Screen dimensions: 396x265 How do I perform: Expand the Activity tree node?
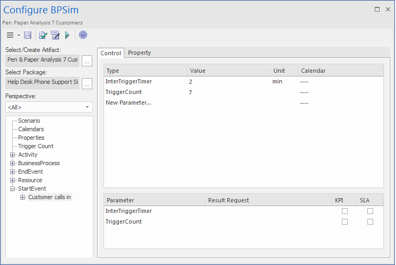click(x=13, y=155)
